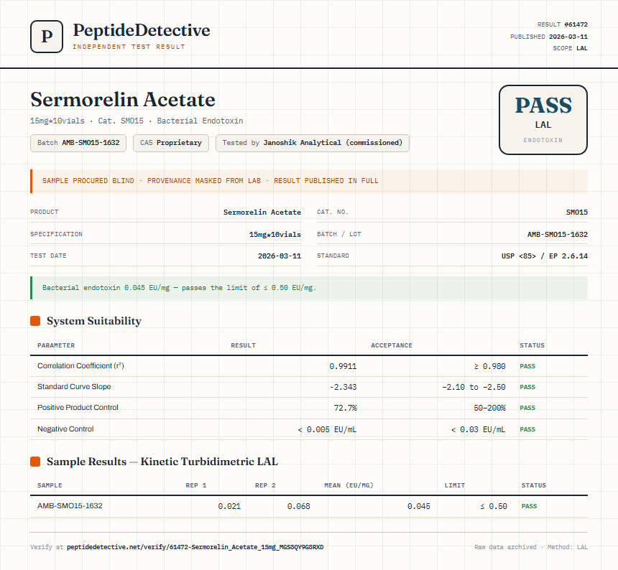Click the Sample Results Kinetic Turbidimetric LAL heading
The height and width of the screenshot is (570, 618).
[x=162, y=462]
